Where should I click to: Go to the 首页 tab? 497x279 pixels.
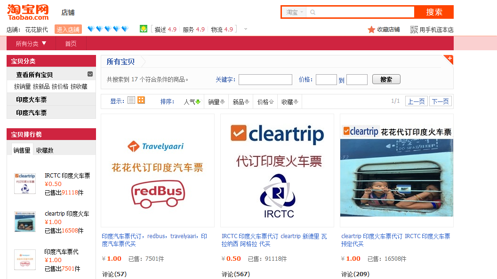coord(71,44)
